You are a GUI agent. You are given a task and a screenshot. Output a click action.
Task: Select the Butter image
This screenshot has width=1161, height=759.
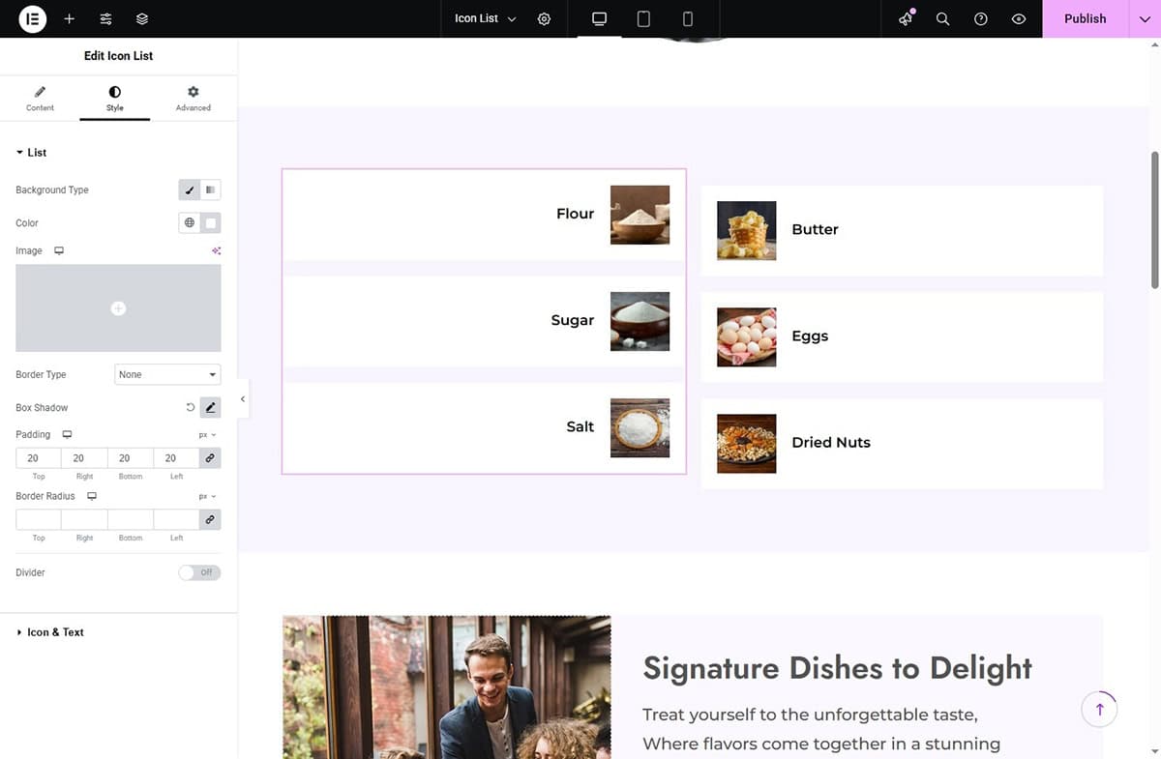pos(746,230)
